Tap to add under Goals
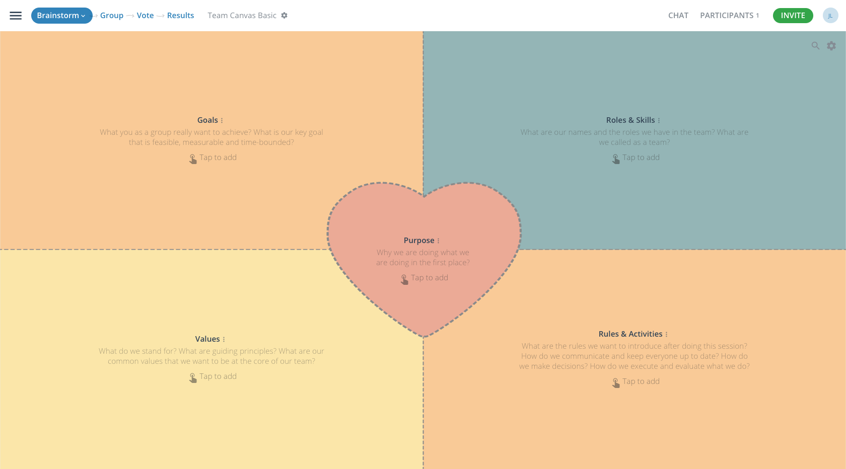This screenshot has height=469, width=846. pos(213,158)
